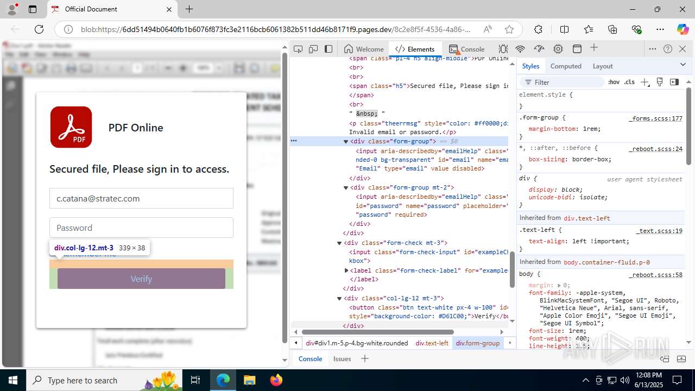
Task: Open the Layout tab
Action: pos(603,66)
